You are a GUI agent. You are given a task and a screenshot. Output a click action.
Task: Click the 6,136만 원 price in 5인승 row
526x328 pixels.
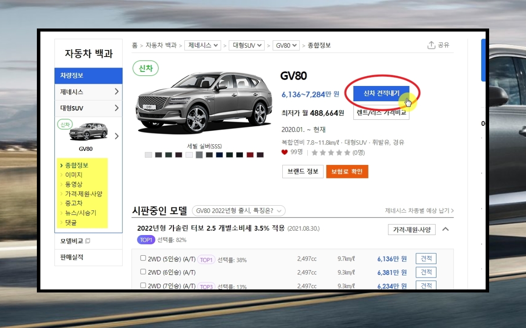392,259
